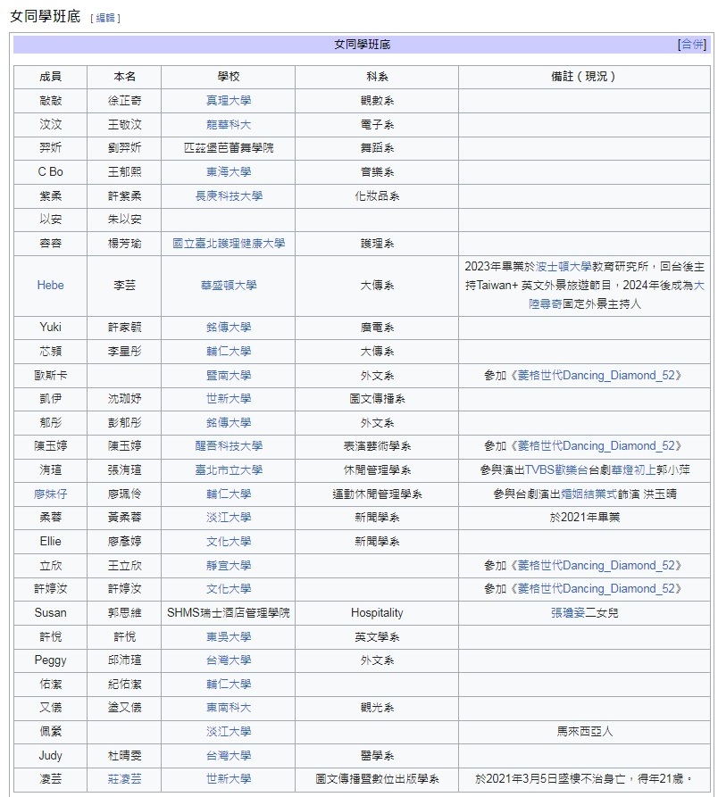This screenshot has height=797, width=718.
Task: Open 波士頓大學 link in the Hebe notes
Action: tap(563, 266)
